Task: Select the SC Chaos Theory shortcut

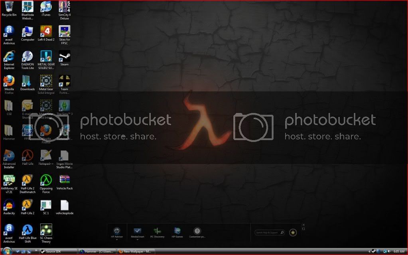Action: (x=46, y=233)
